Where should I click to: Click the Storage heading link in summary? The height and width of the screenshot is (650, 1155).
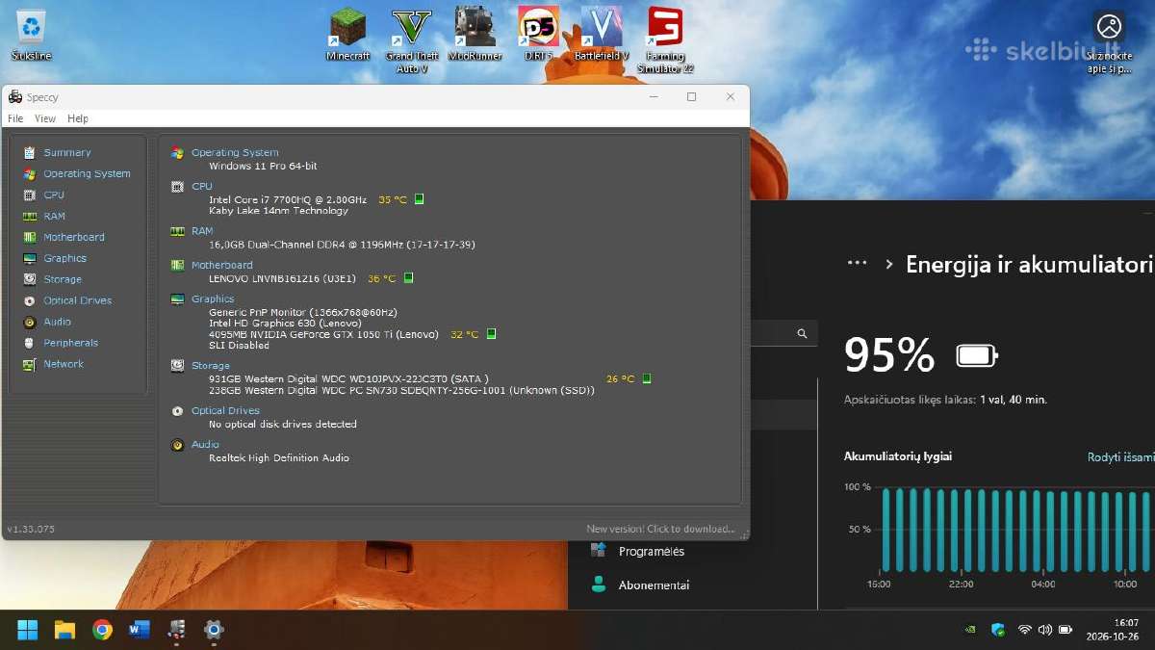point(210,366)
